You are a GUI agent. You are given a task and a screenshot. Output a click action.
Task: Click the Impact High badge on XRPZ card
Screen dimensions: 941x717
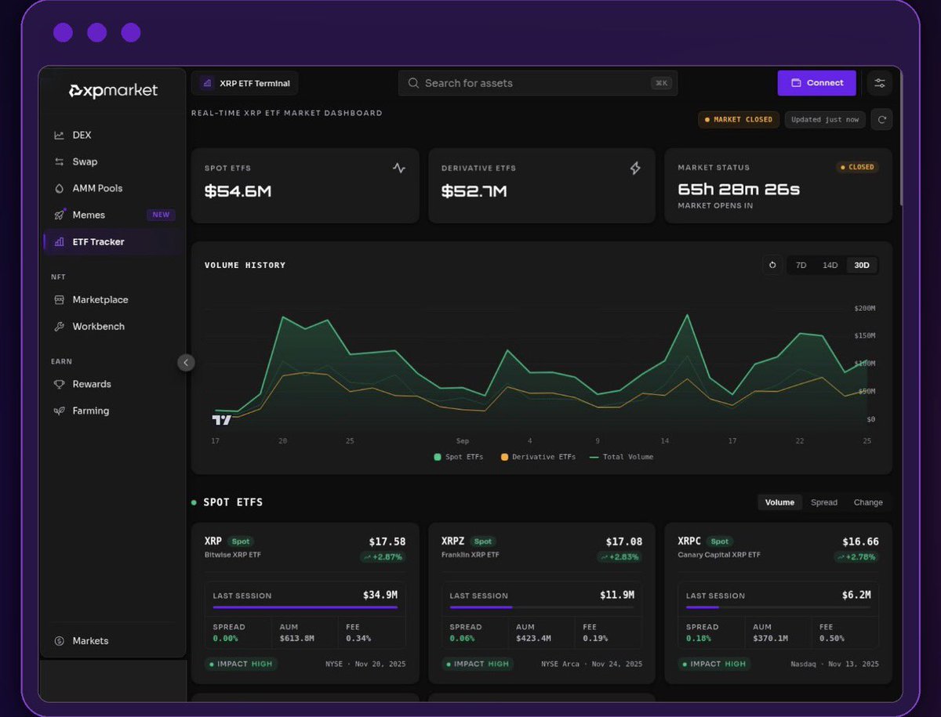pos(478,664)
